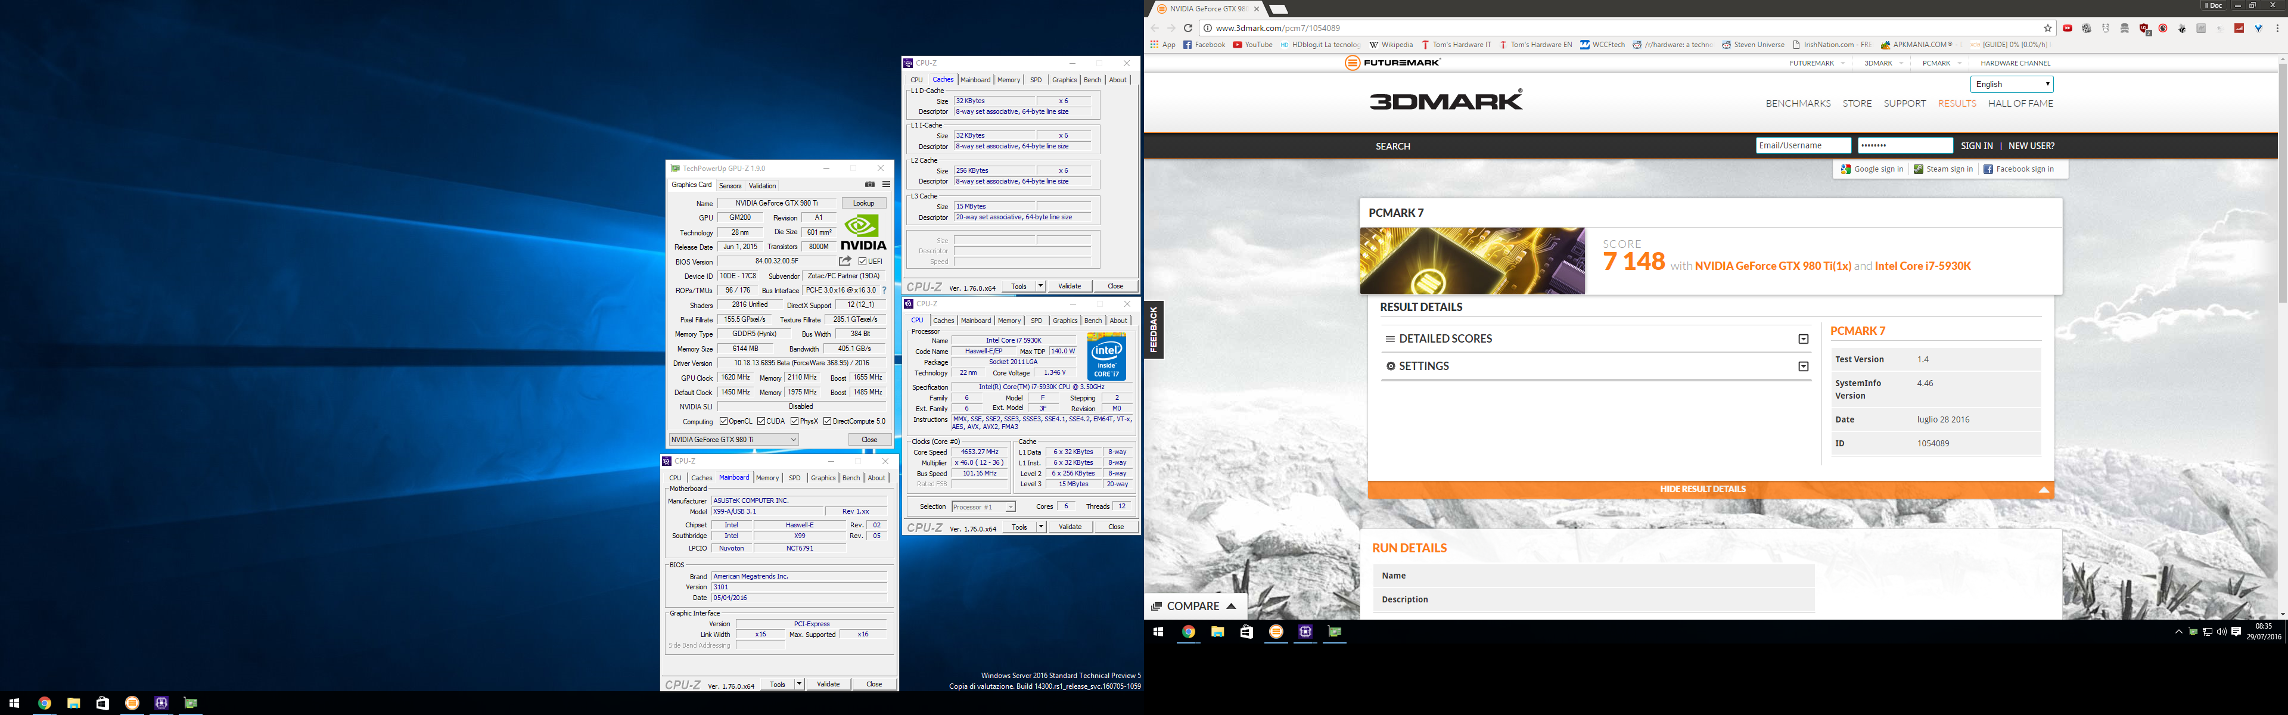Viewport: 2288px width, 715px height.
Task: Switch to the Validation tab in GPU-Z
Action: (762, 186)
